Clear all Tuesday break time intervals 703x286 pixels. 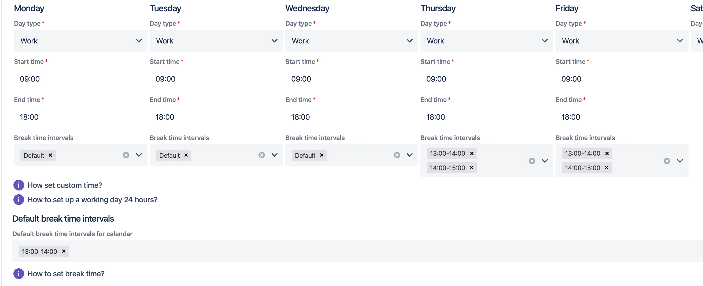(x=261, y=155)
